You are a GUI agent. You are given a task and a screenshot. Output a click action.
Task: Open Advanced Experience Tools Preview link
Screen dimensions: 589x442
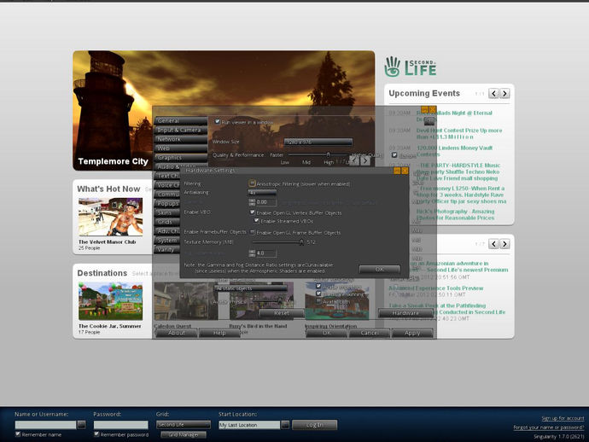click(x=435, y=288)
